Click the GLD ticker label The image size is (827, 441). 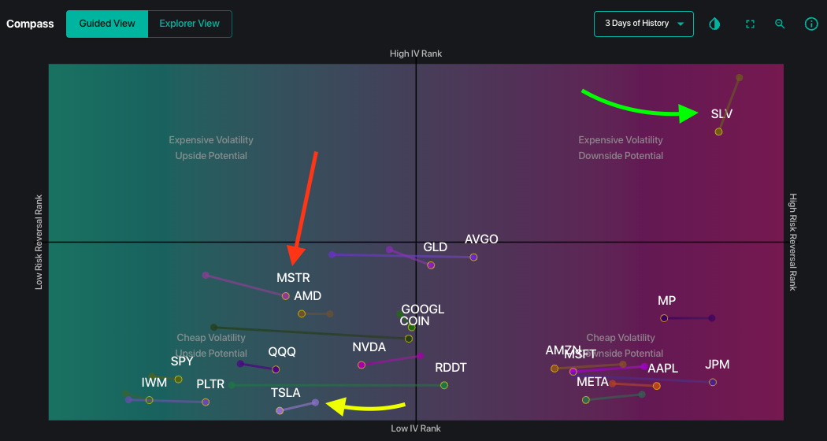435,246
